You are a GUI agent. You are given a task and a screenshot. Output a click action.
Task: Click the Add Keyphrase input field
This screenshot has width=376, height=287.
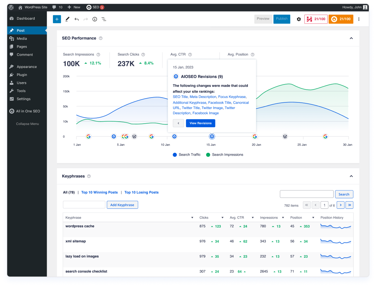(84, 205)
